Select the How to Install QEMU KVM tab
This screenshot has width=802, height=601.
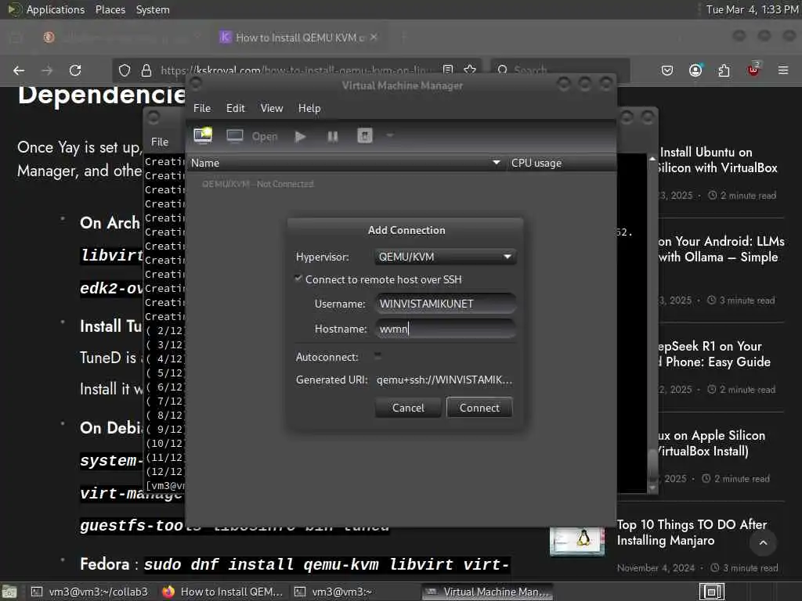coord(299,38)
